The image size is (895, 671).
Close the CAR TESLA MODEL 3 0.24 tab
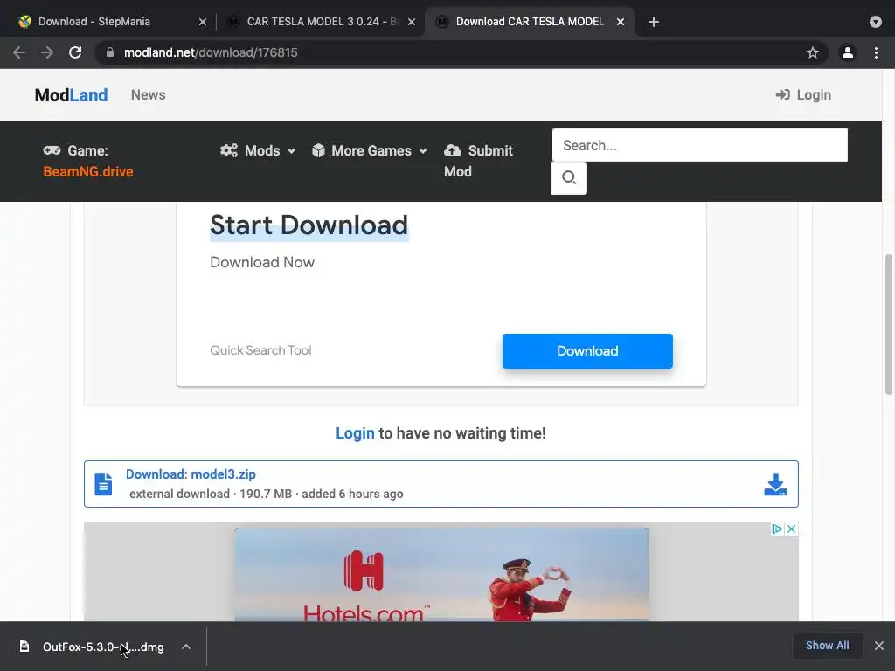coord(412,22)
